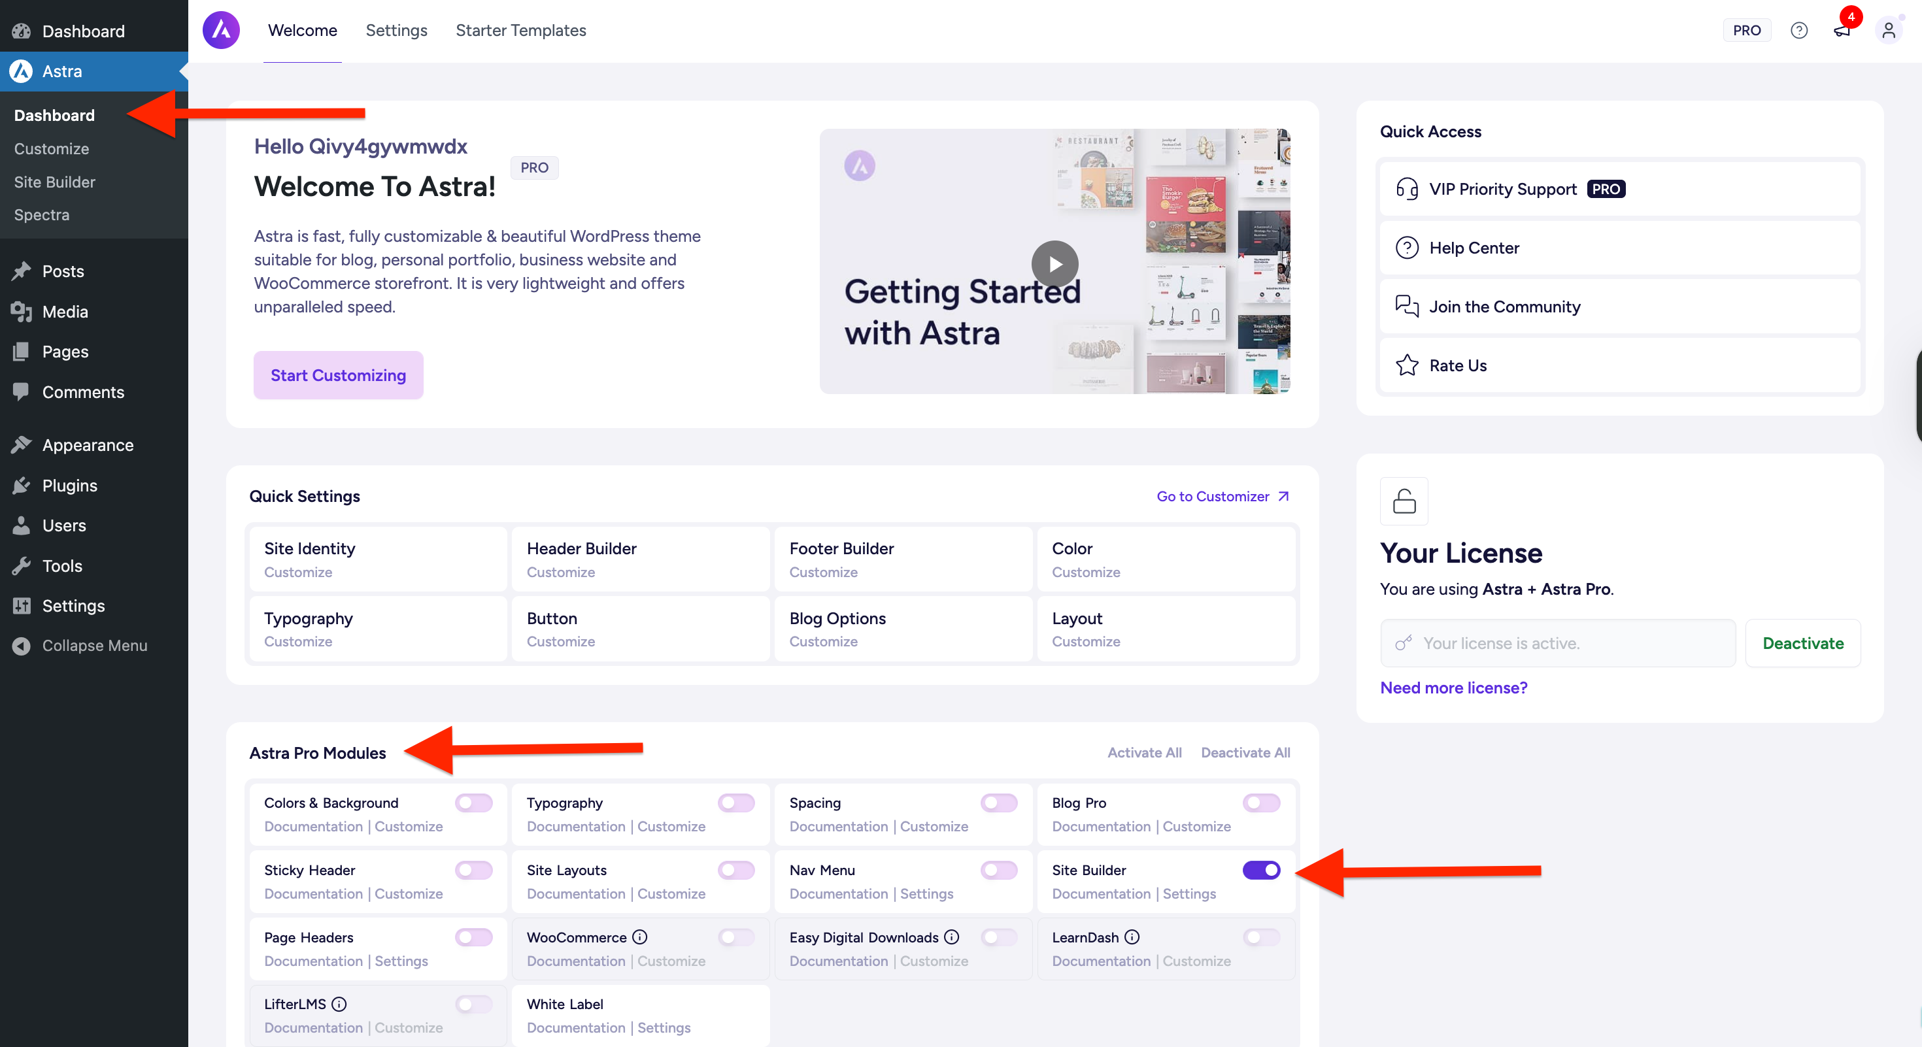This screenshot has width=1922, height=1047.
Task: Click the Rate Us star icon
Action: (x=1407, y=365)
